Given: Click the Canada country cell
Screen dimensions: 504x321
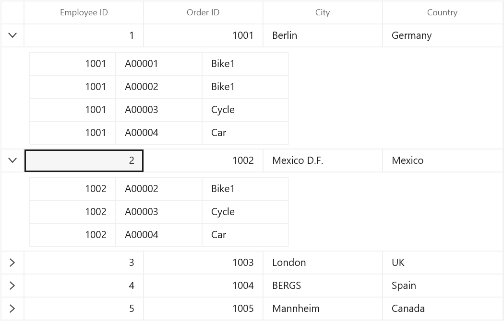Looking at the screenshot, I should pos(443,309).
